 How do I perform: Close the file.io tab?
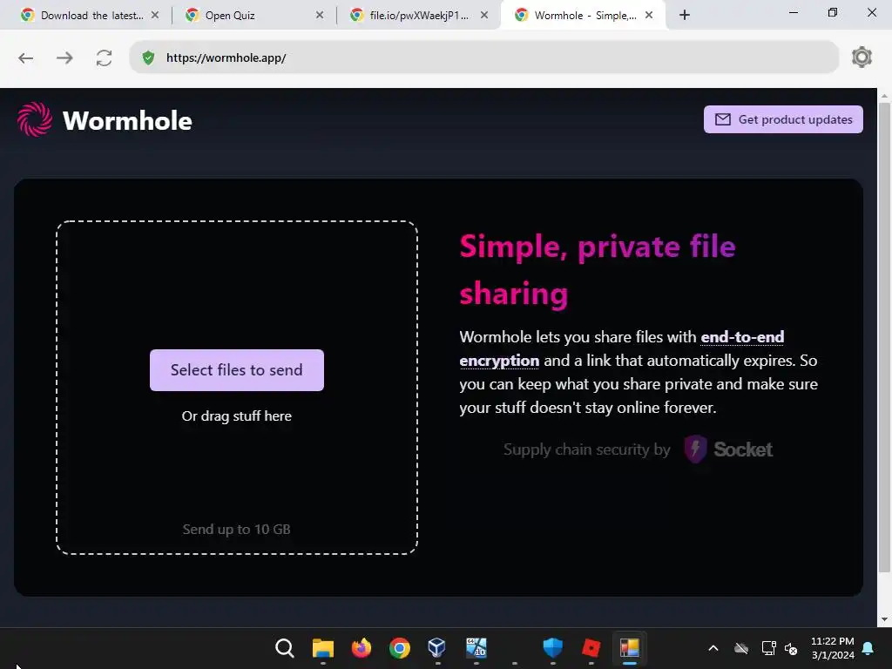(484, 16)
